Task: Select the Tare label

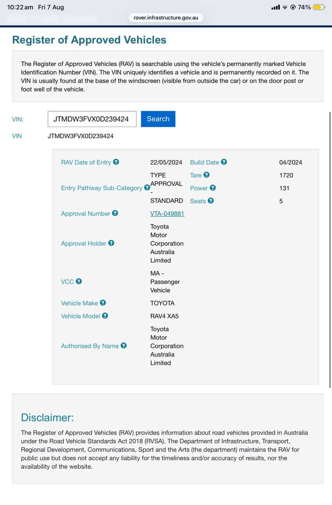Action: pos(196,175)
